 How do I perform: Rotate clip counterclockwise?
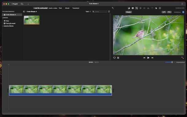(164, 12)
